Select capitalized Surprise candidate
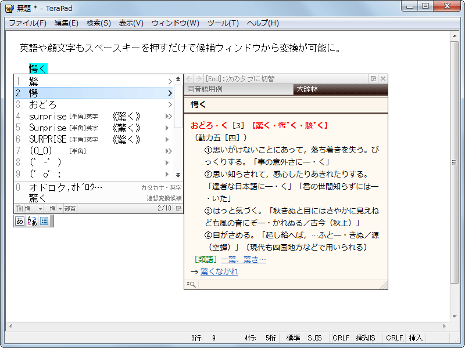Screen dimensions: 465x348 tap(94, 128)
